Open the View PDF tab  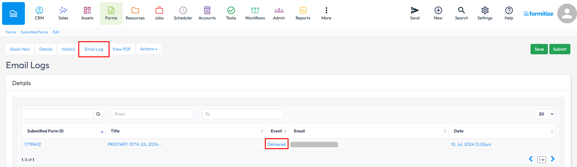click(122, 49)
